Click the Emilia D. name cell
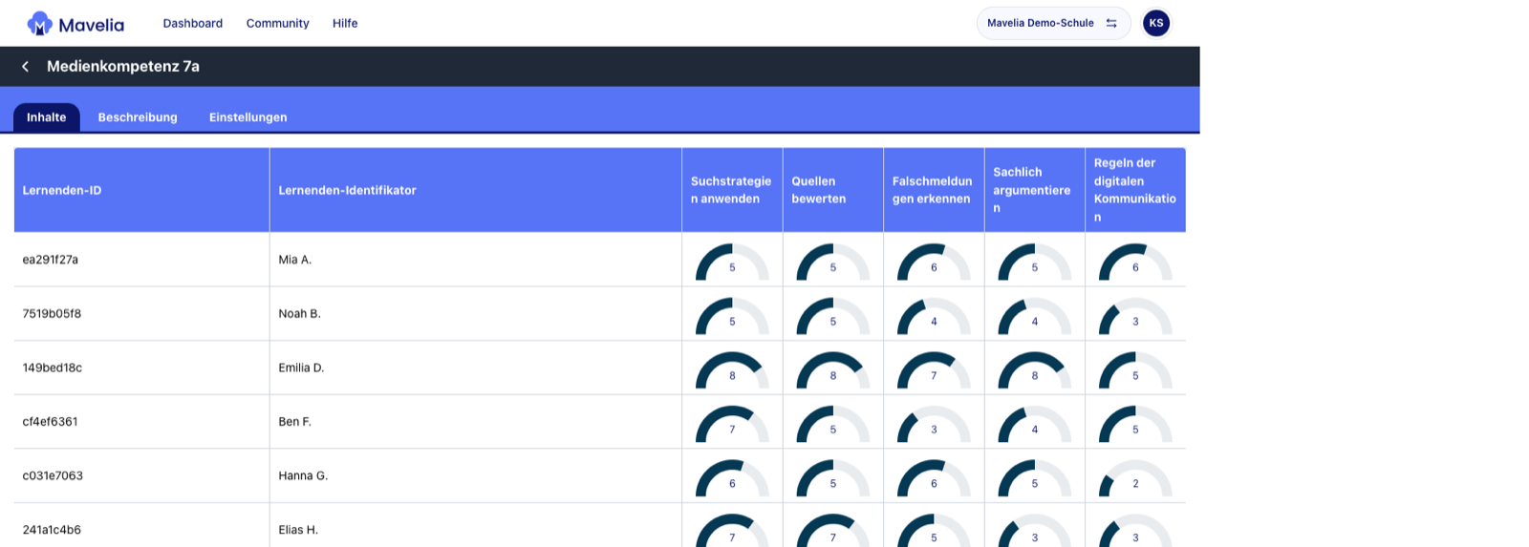 point(476,368)
